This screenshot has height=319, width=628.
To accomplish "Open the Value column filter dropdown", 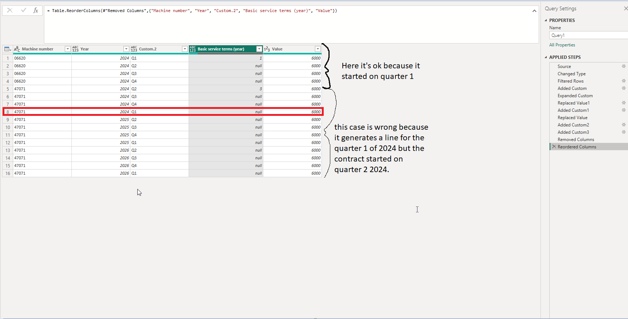I will click(x=317, y=49).
